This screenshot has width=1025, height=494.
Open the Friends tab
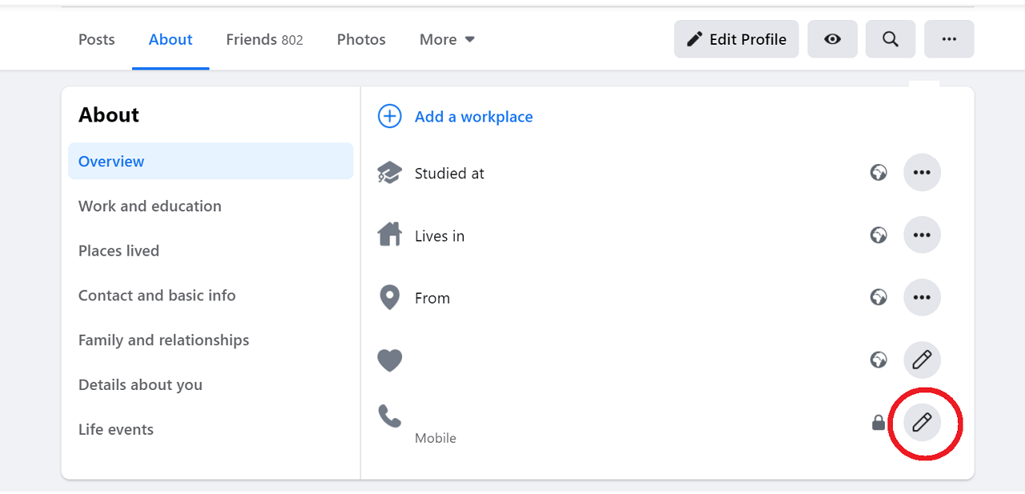tap(264, 39)
